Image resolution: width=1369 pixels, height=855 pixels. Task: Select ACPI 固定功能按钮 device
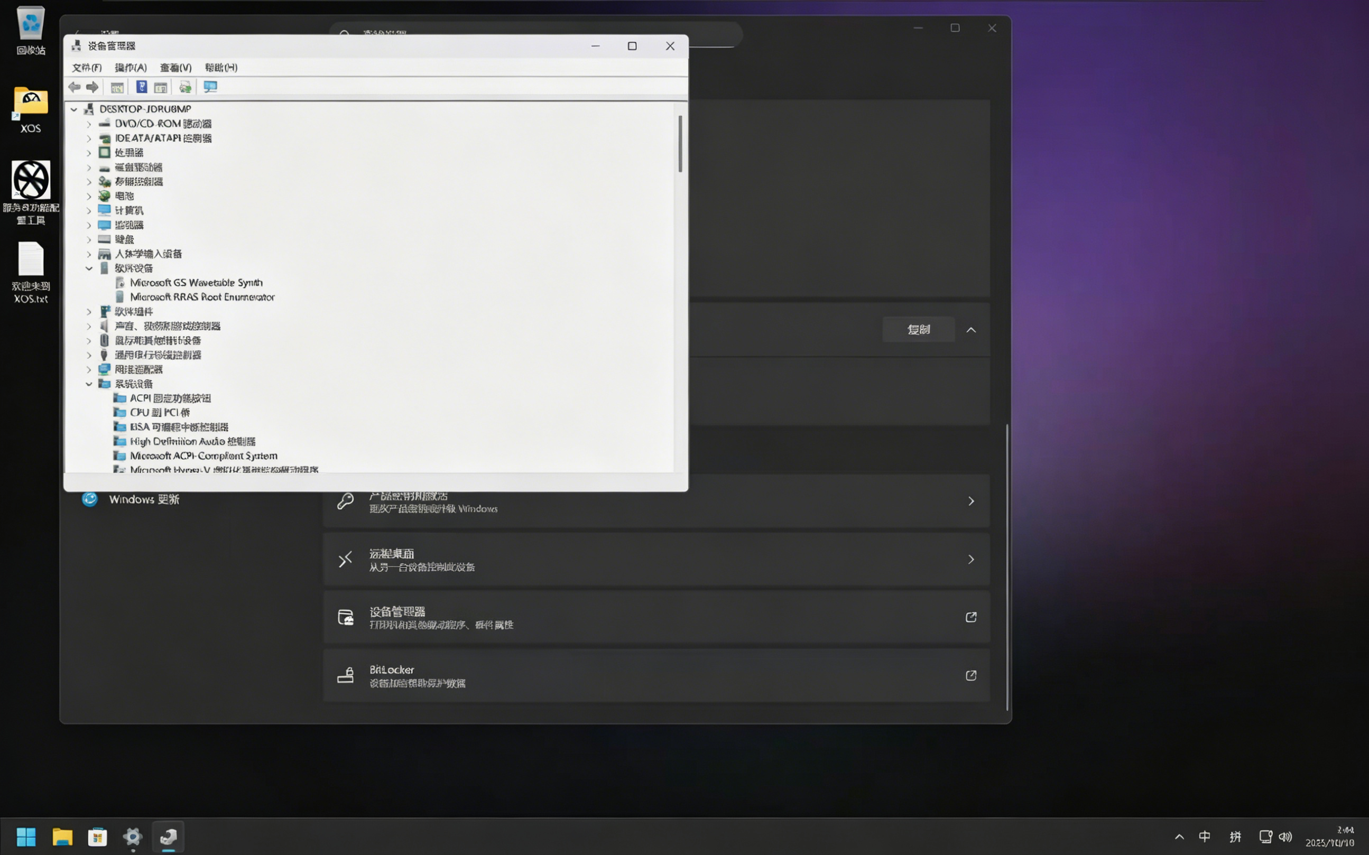click(x=170, y=398)
